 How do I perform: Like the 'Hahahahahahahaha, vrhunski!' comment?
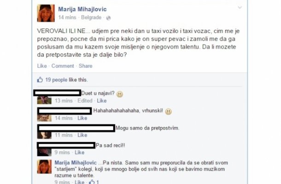point(82,118)
